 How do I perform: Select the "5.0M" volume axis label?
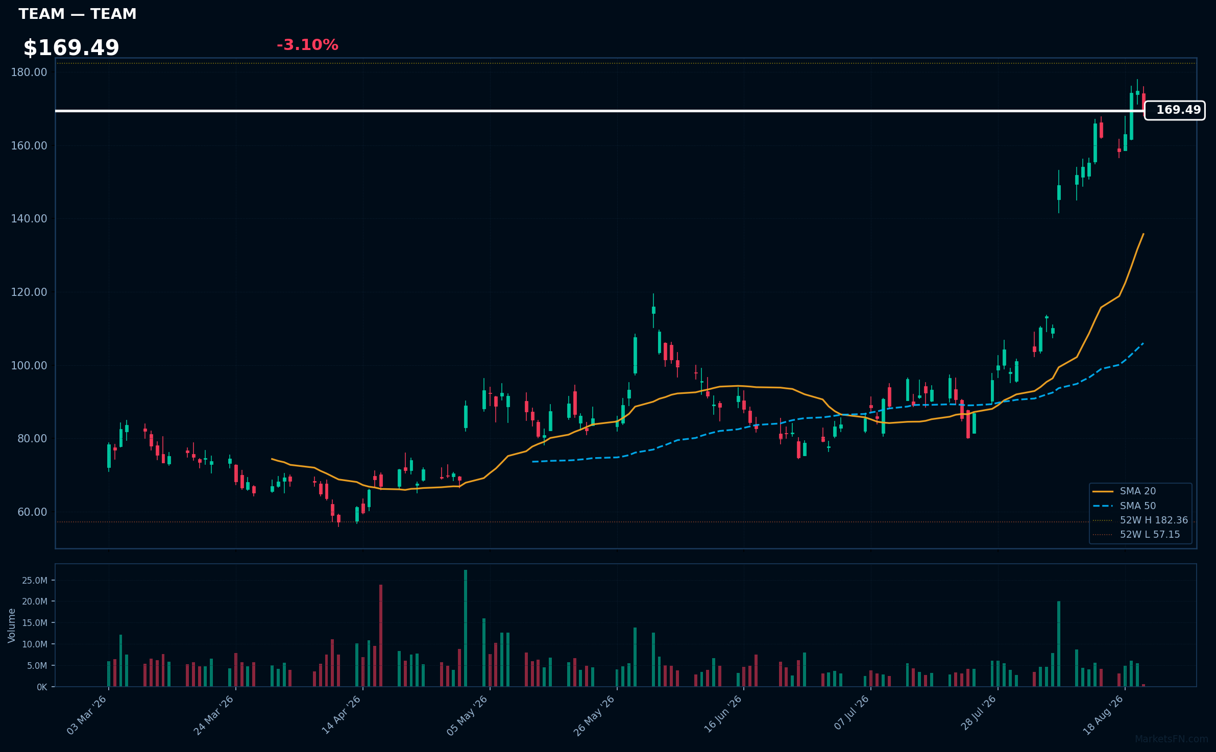coord(37,666)
